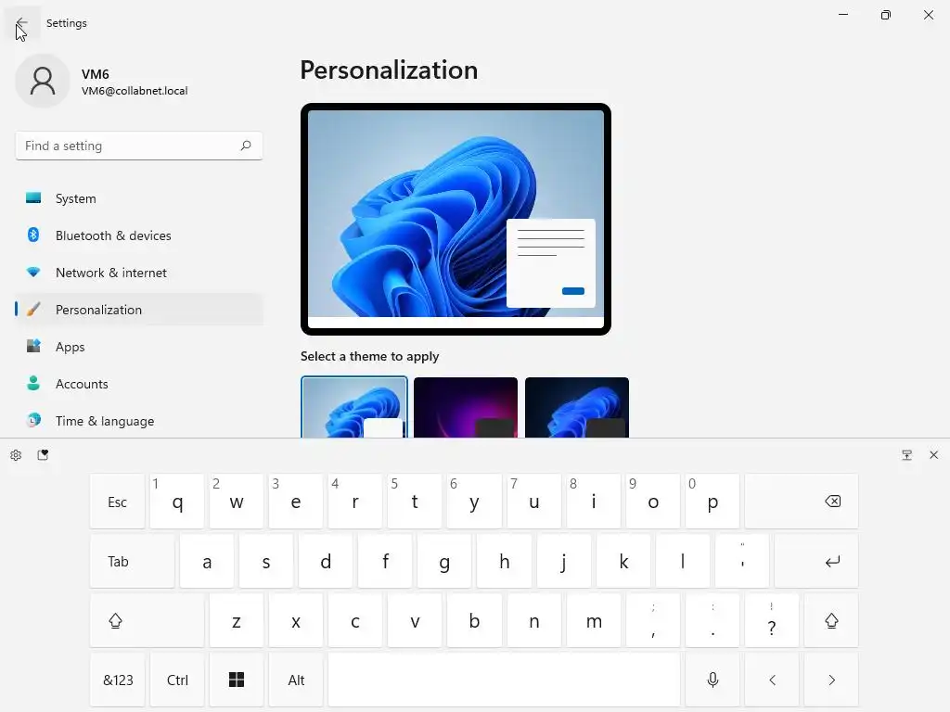Viewport: 950px width, 712px height.
Task: Undock the touch keyboard
Action: (907, 455)
